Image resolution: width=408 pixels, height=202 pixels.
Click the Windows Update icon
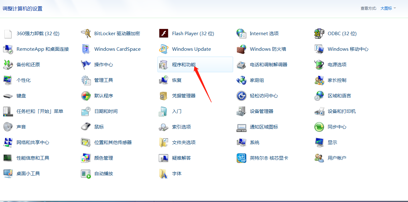coord(164,49)
